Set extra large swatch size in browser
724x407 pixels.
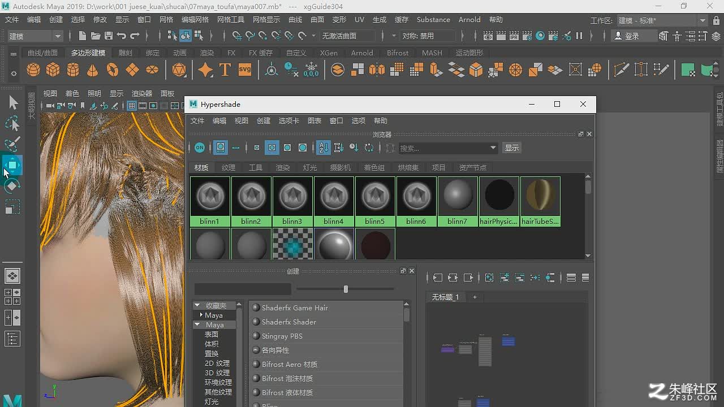303,148
